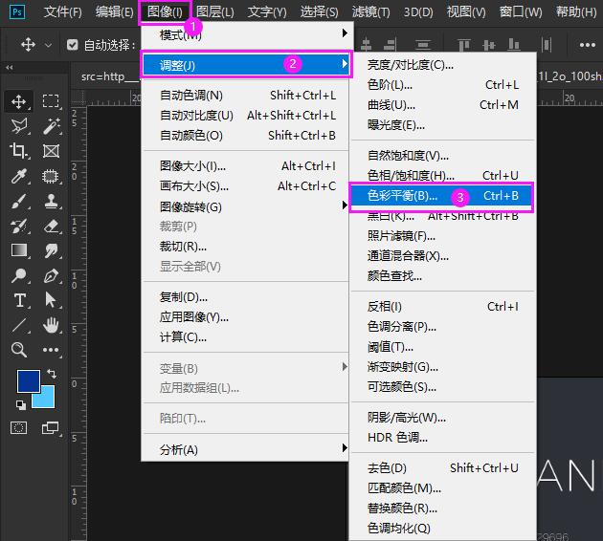Select the Zoom tool

[x=18, y=350]
